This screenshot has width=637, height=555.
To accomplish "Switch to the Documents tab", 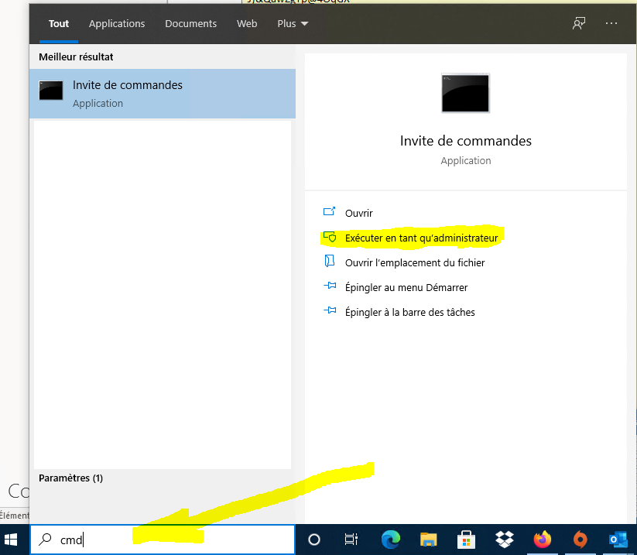I will point(190,23).
